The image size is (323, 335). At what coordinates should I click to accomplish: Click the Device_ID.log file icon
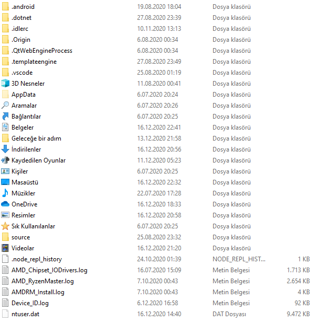pos(5,303)
